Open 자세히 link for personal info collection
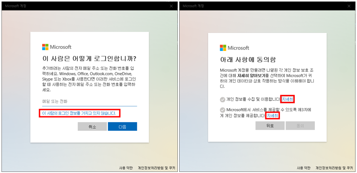Screen dimensions: 357x173 coord(287,99)
